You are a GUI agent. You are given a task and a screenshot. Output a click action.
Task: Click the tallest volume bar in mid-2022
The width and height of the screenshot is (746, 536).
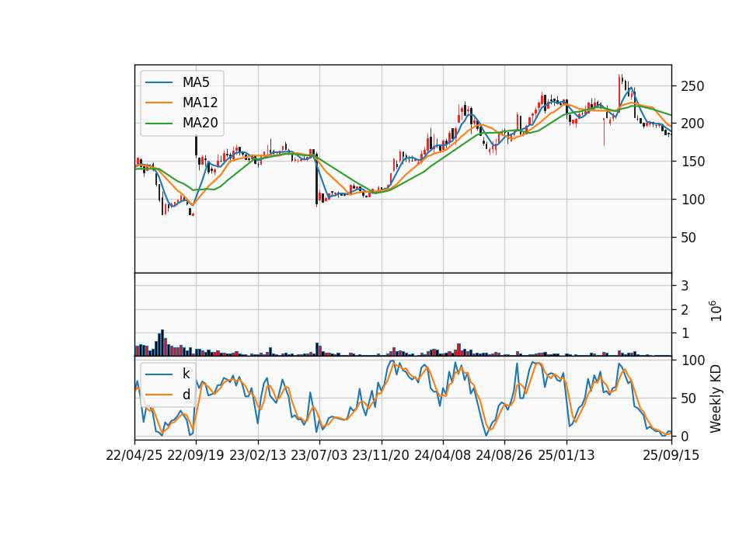162,343
